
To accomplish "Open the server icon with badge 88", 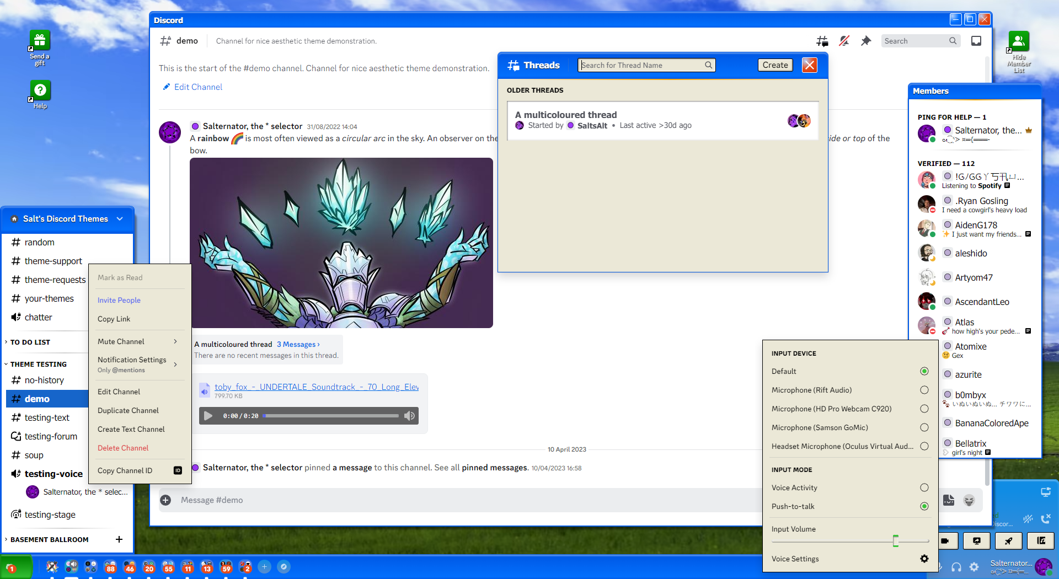I will coord(110,567).
